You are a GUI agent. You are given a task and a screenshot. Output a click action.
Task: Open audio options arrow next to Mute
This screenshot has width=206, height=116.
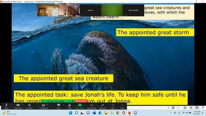point(10,105)
